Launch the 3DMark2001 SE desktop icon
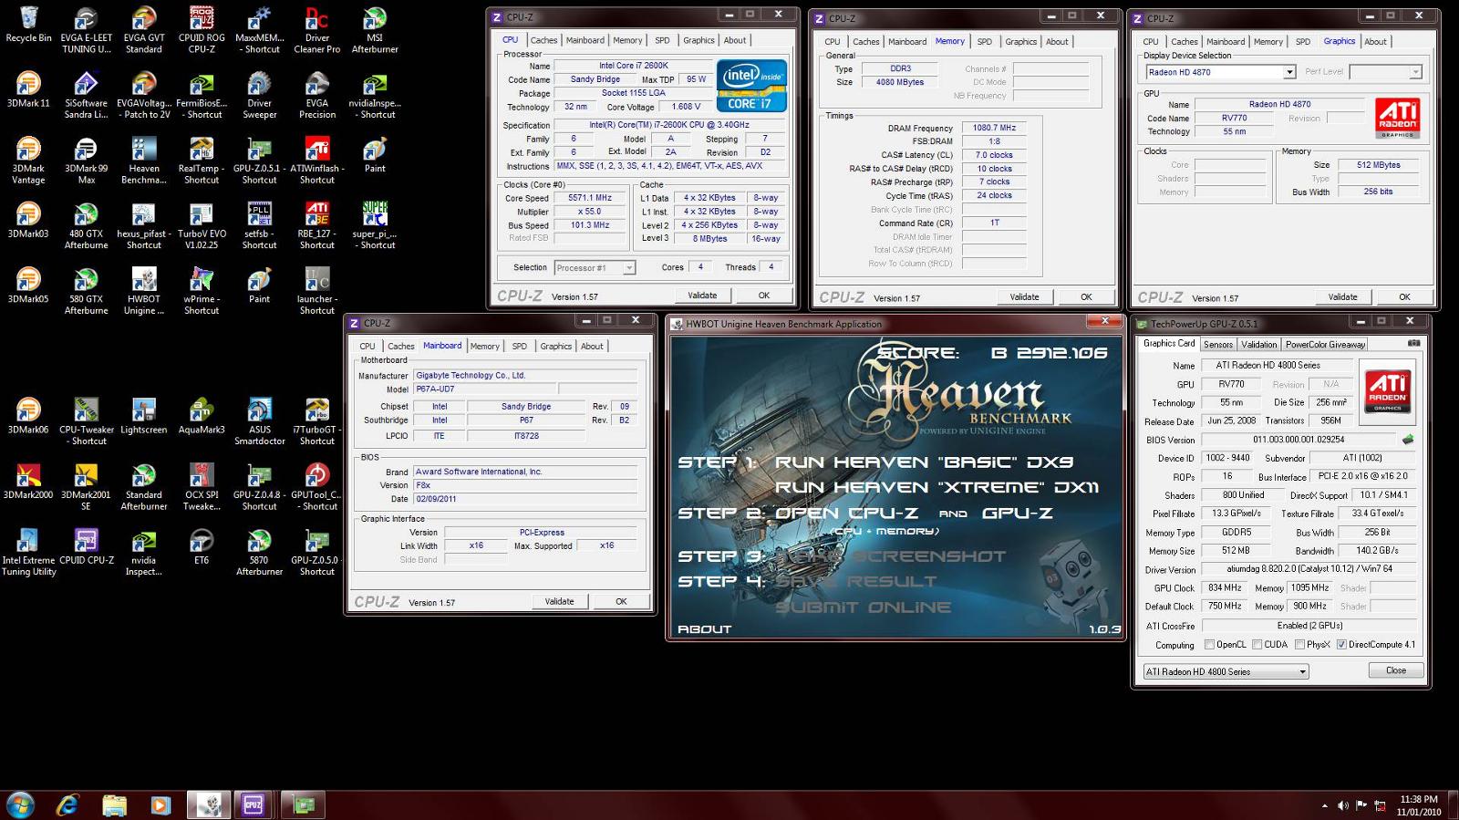Screen dimensions: 1459x820 (x=87, y=487)
